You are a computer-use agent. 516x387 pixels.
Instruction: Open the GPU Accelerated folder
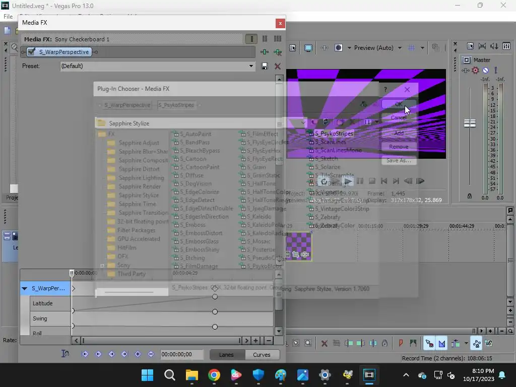coord(139,239)
